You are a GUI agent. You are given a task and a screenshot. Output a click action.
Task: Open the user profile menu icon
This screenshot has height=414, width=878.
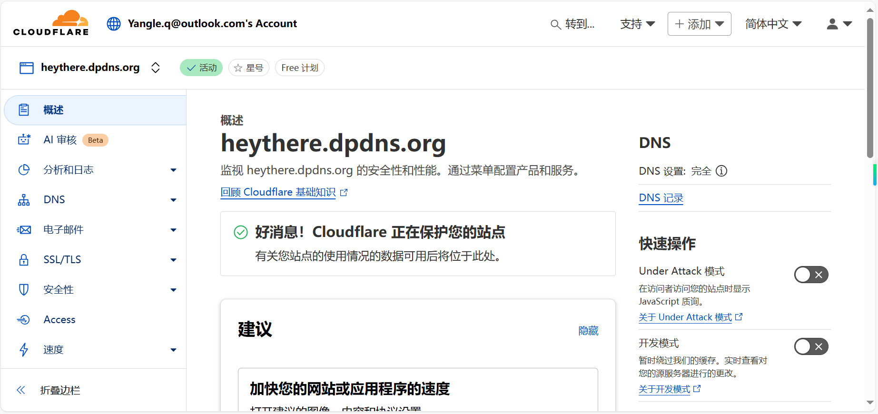pyautogui.click(x=839, y=24)
